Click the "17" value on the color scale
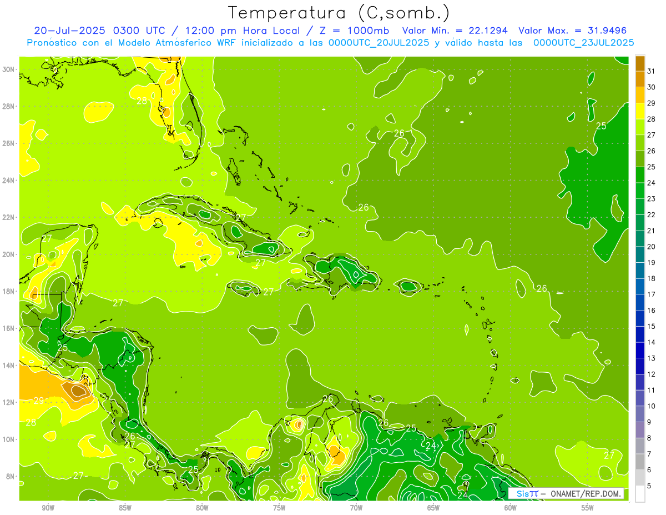 [652, 294]
